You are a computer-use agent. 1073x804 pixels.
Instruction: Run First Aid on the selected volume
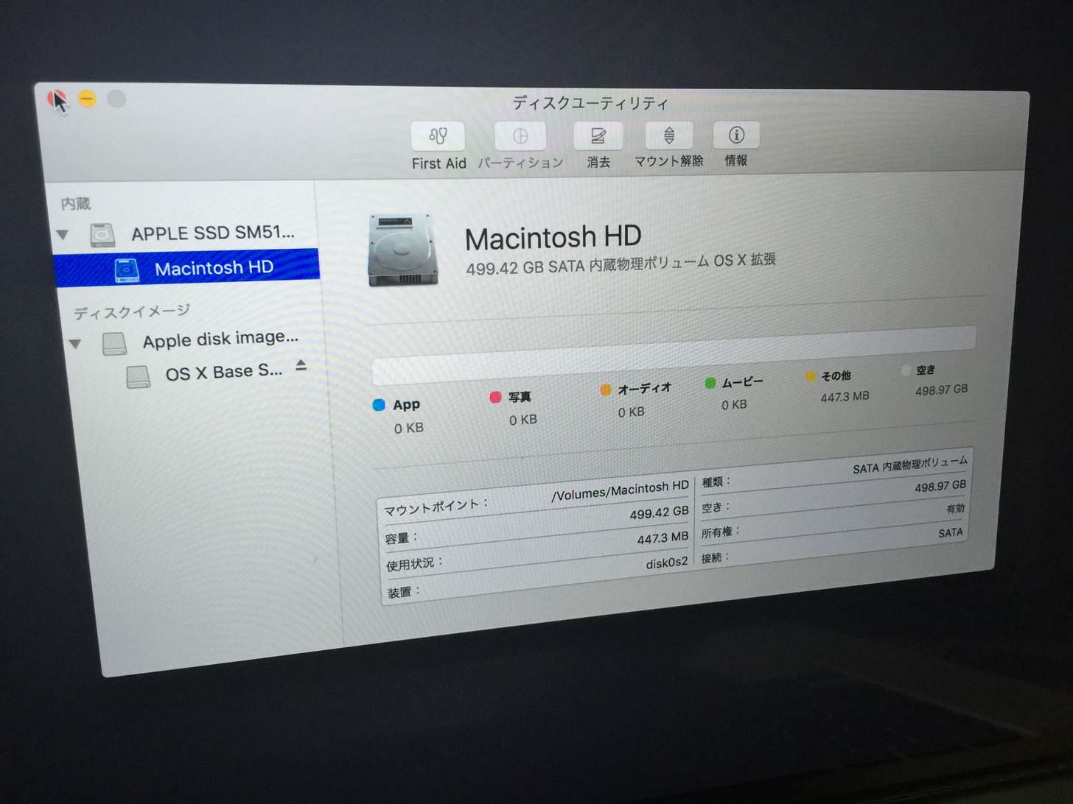tap(438, 136)
